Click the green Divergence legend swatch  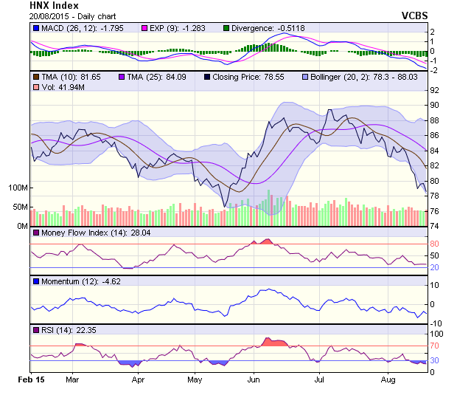click(x=226, y=28)
